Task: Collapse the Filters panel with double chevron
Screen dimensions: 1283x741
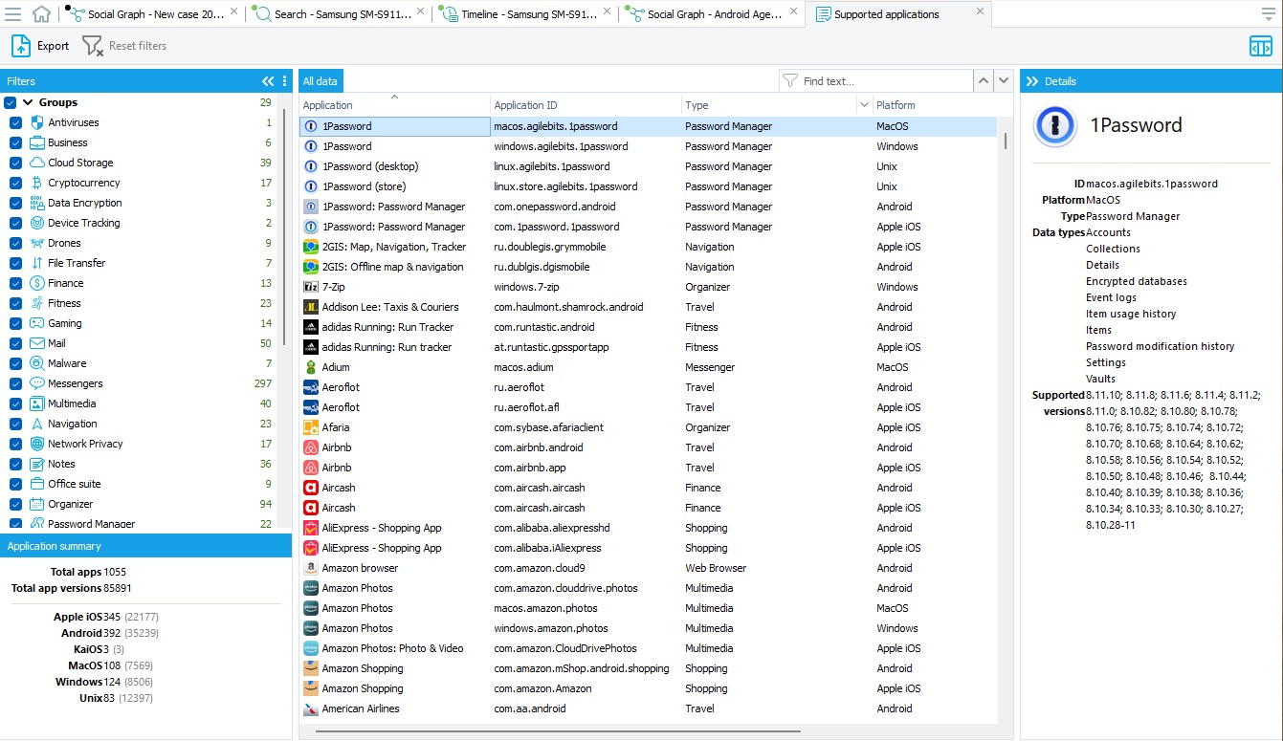Action: [x=269, y=81]
